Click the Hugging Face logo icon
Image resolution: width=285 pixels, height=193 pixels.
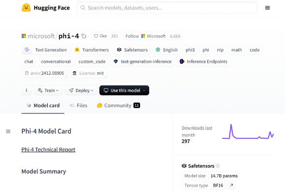pyautogui.click(x=26, y=8)
